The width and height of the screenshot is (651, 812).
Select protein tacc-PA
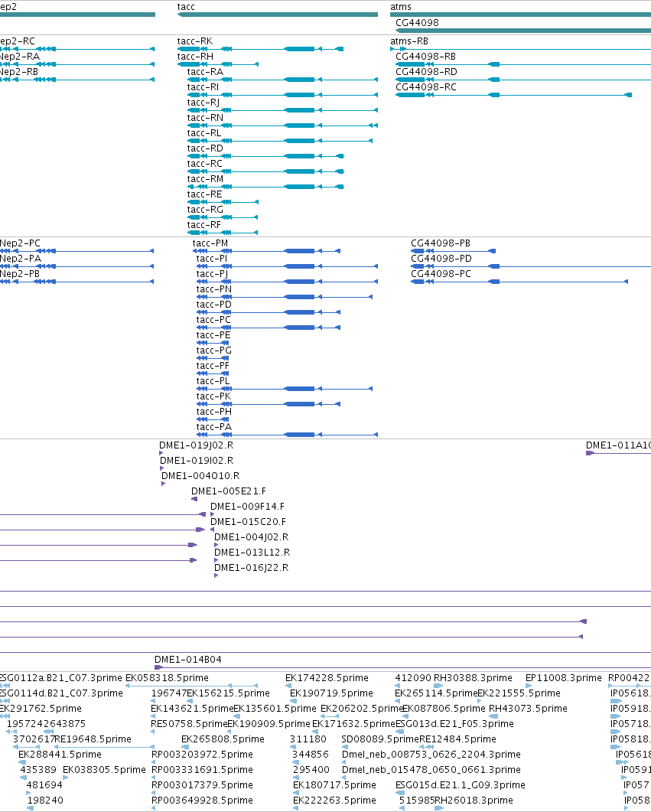287,435
